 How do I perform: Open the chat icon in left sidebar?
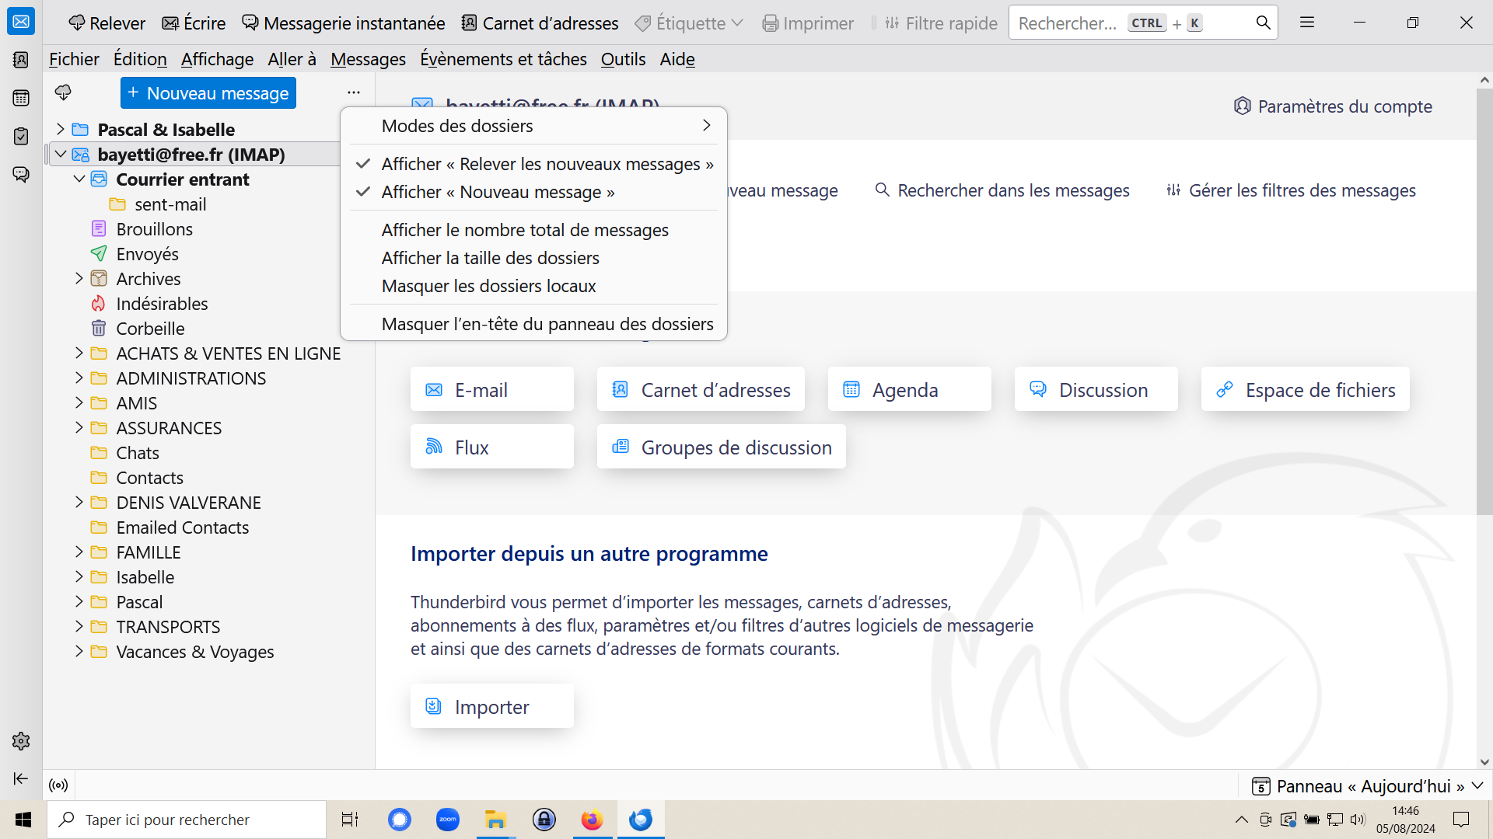(x=21, y=174)
